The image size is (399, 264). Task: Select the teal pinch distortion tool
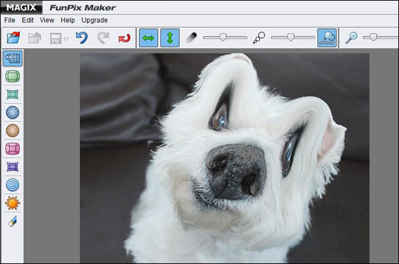click(12, 94)
